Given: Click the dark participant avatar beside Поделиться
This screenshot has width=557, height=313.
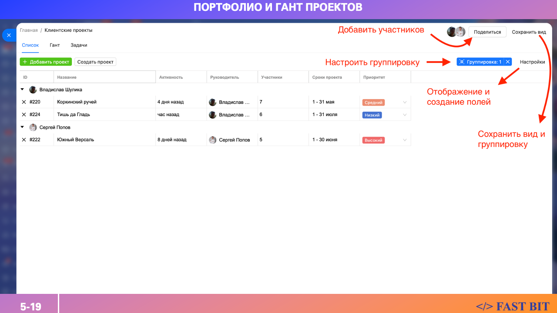Looking at the screenshot, I should tap(452, 32).
